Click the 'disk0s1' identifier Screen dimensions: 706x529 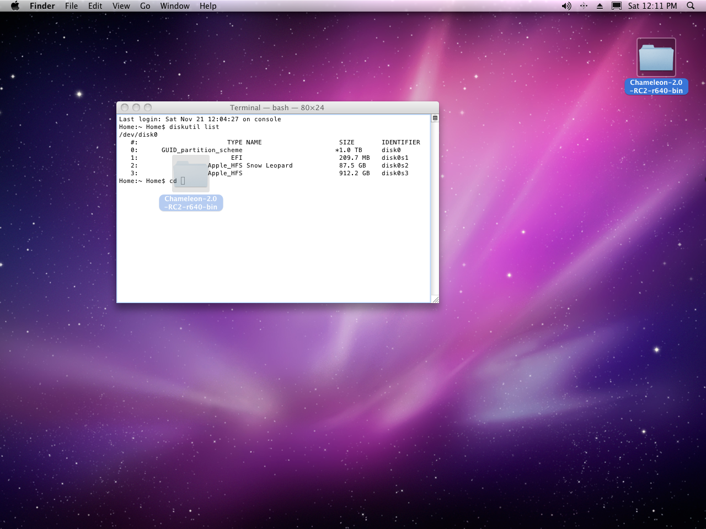tap(395, 158)
